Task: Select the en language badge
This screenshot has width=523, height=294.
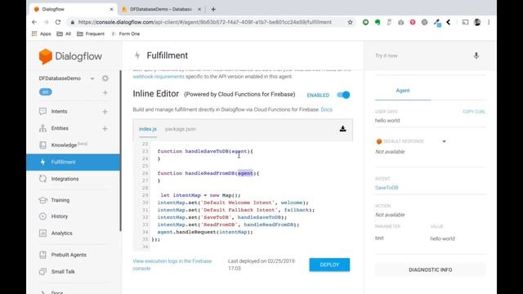Action: (46, 92)
